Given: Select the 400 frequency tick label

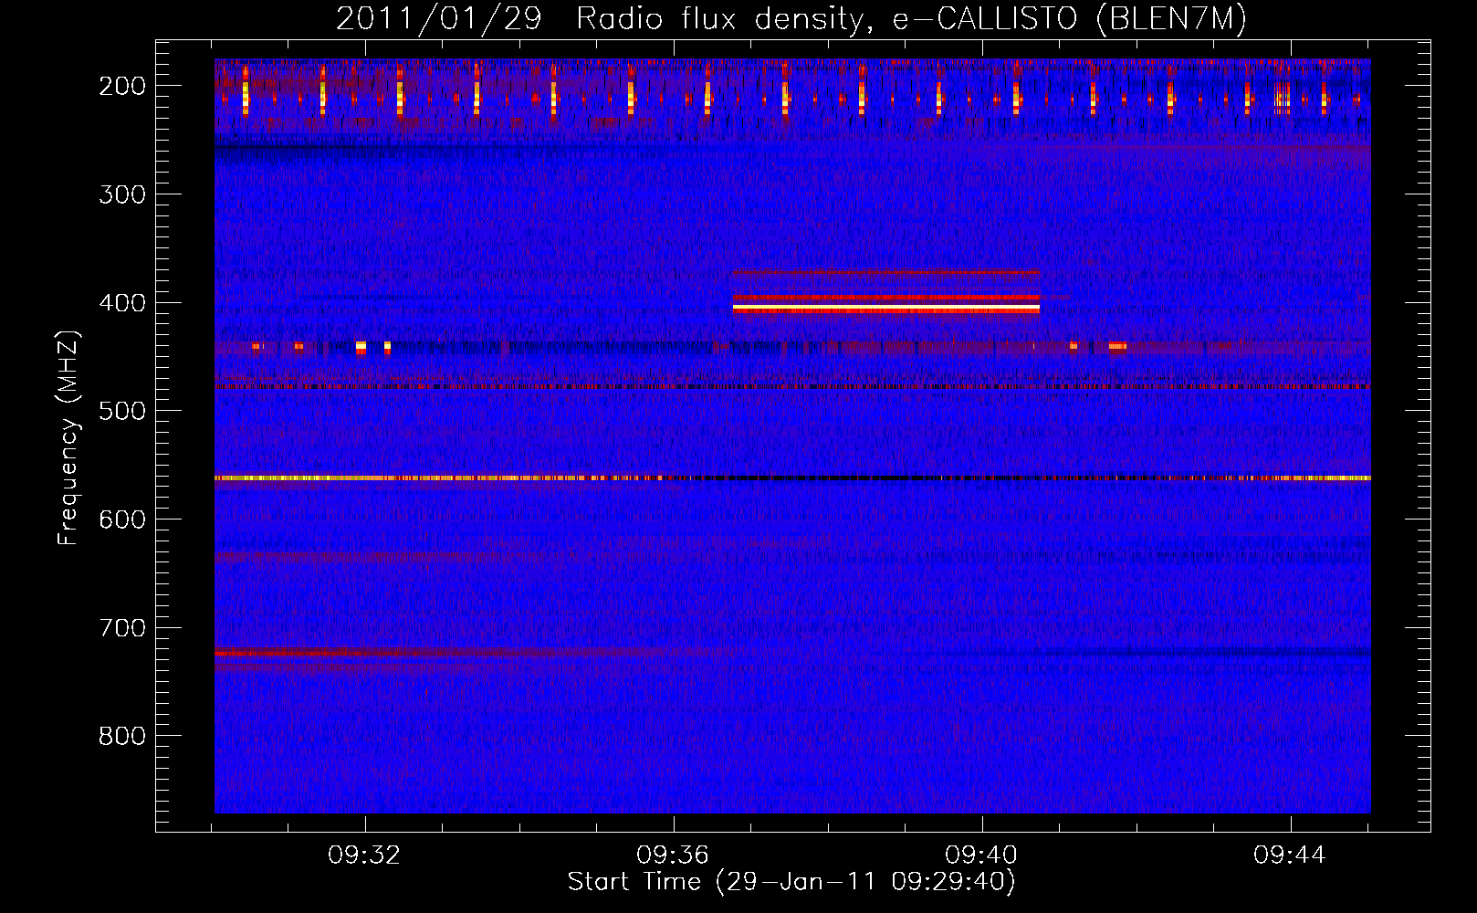Looking at the screenshot, I should (x=121, y=303).
